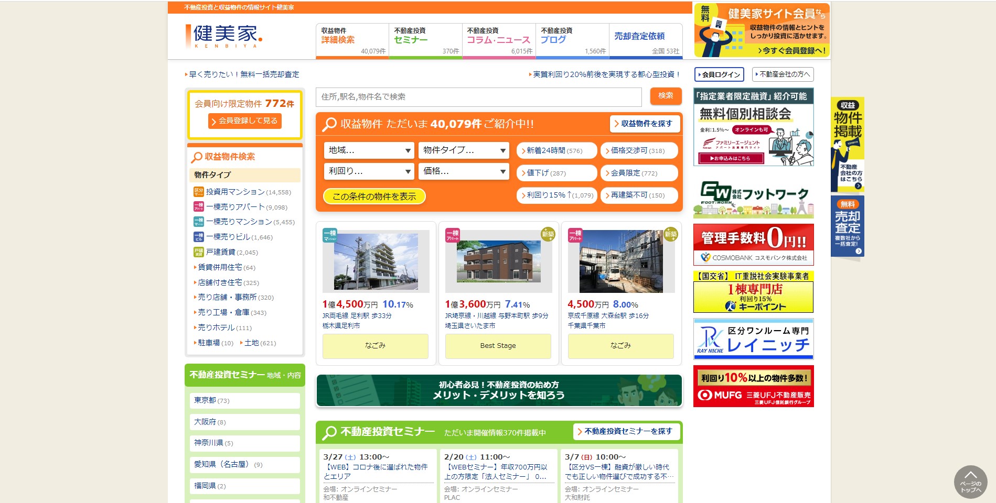The image size is (996, 503).
Task: Open the 利回り dropdown
Action: pos(369,171)
